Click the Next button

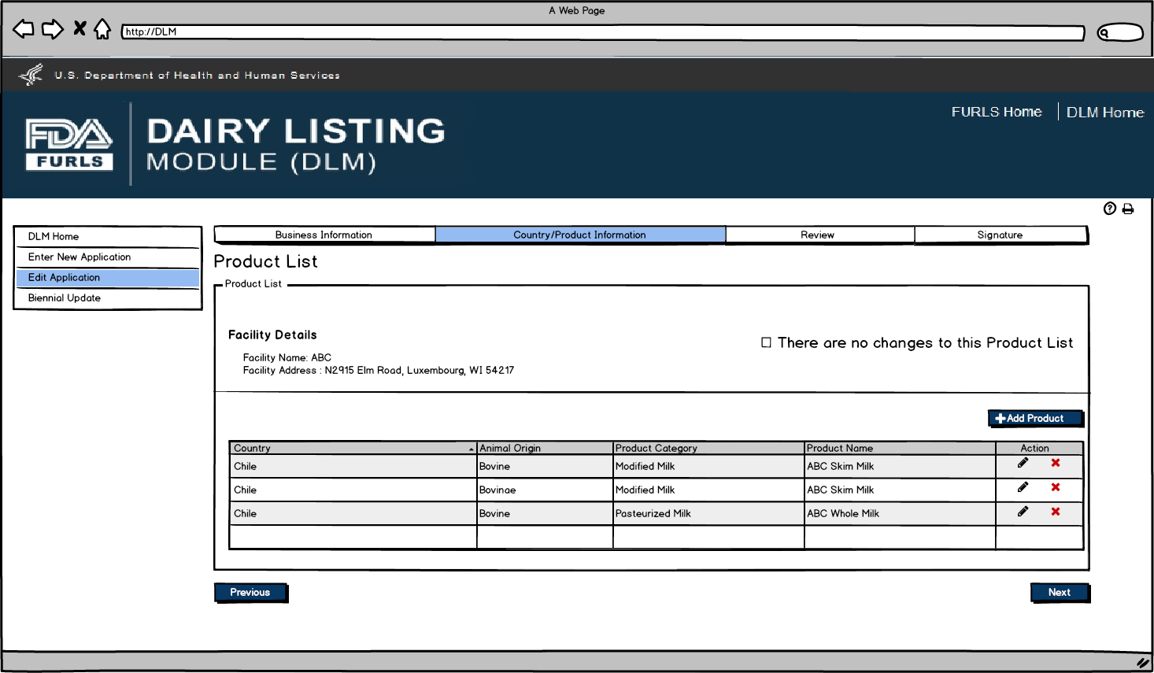(x=1060, y=592)
